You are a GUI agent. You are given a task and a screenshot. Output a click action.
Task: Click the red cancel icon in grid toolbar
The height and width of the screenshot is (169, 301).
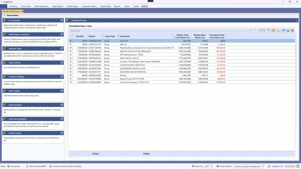[x=292, y=30]
